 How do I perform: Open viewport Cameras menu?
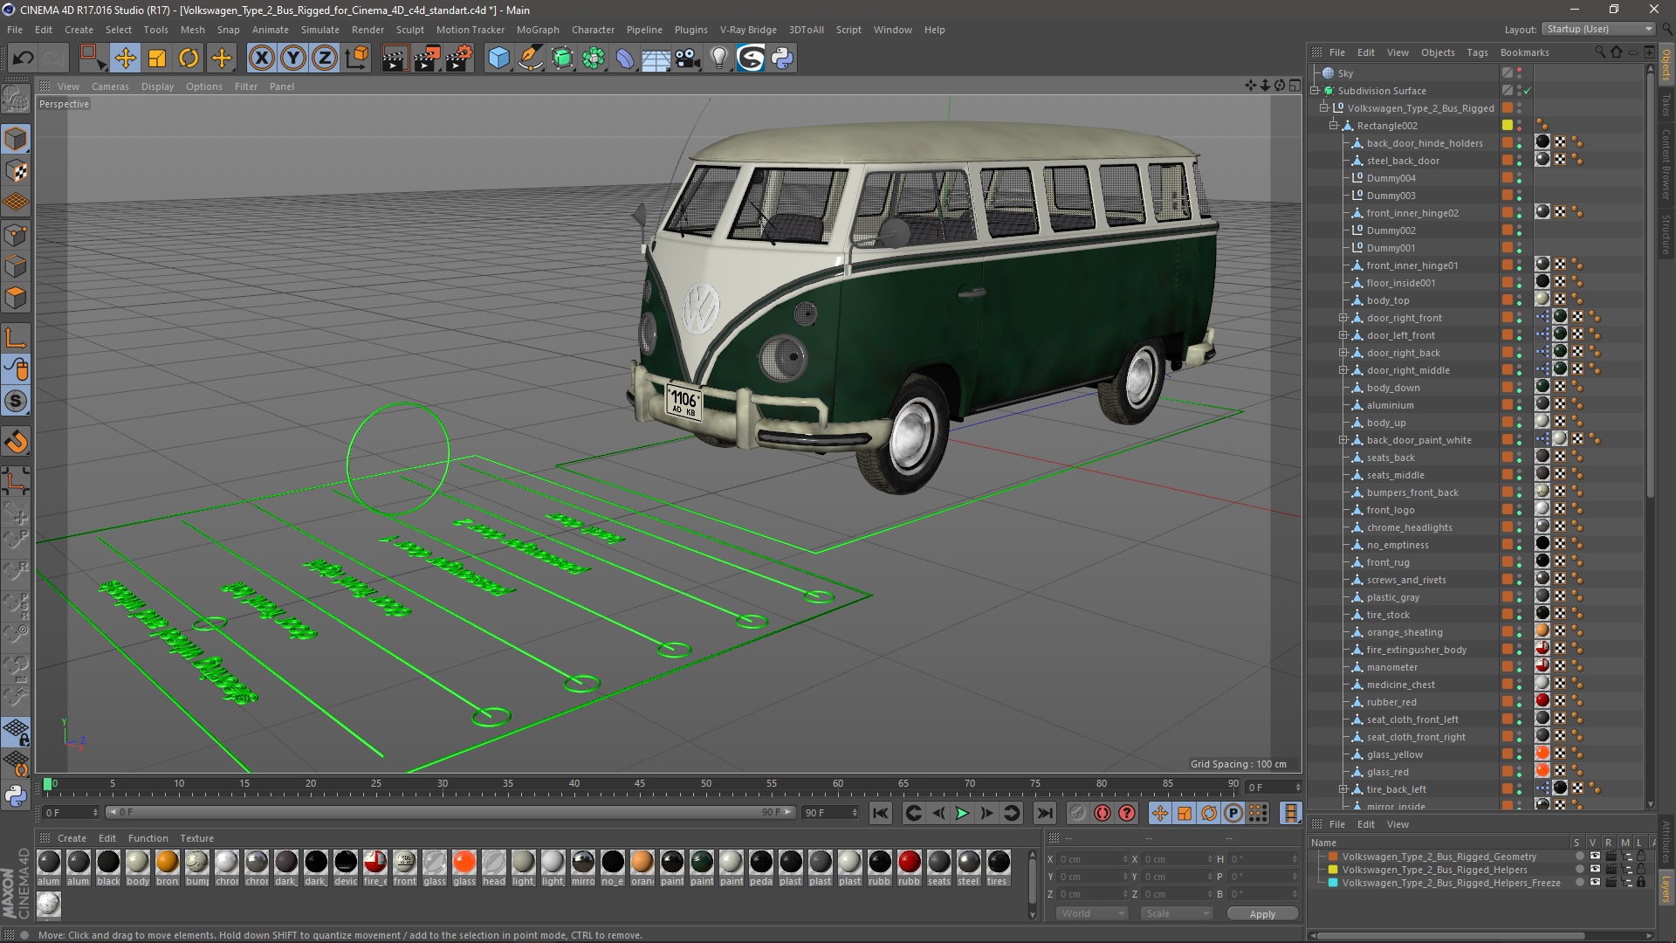[x=110, y=86]
